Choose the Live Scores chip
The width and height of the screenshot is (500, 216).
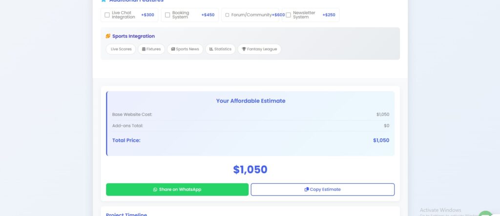tap(121, 49)
